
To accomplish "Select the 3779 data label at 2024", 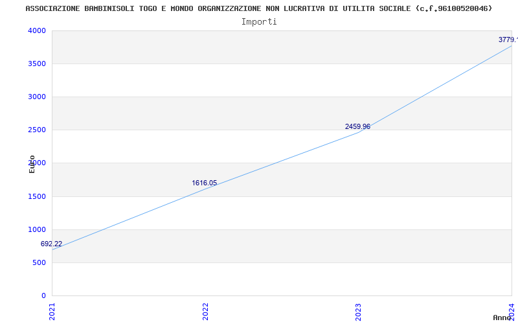I will click(x=508, y=40).
